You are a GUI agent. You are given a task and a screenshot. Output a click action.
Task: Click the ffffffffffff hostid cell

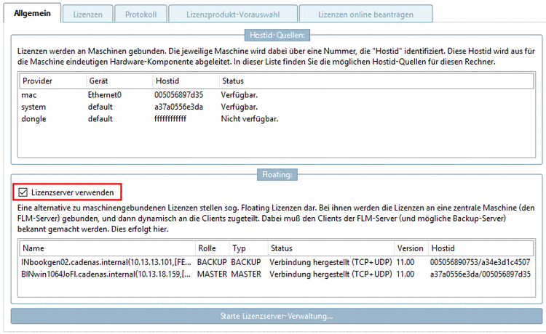(x=170, y=119)
